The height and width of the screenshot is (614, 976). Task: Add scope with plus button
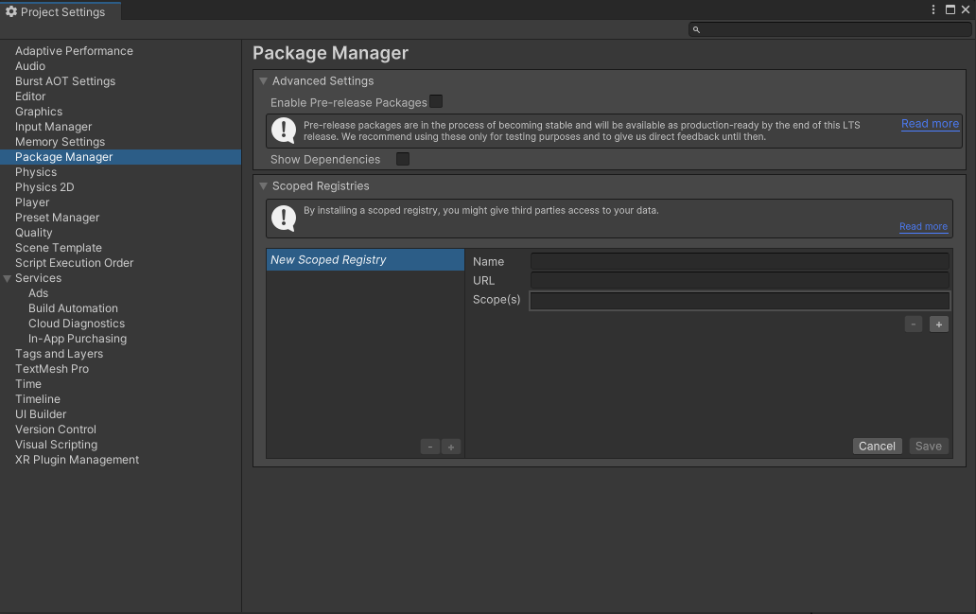[x=939, y=325]
